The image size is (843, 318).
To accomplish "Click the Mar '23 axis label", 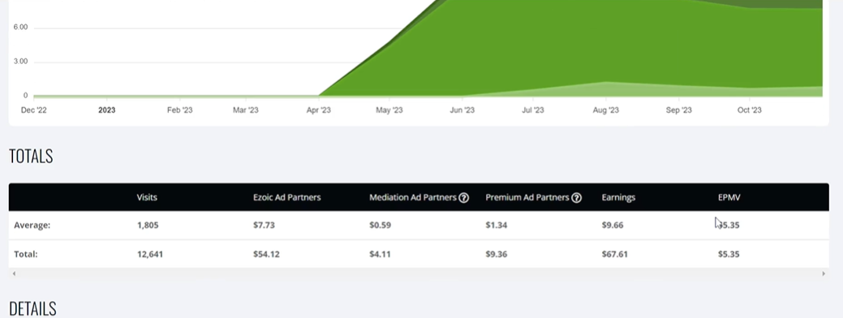I will 246,110.
